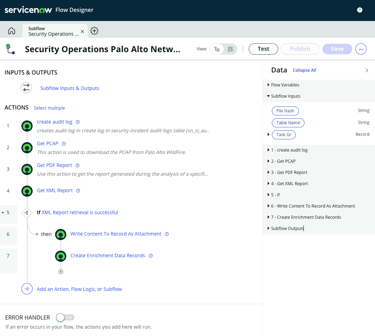
Task: Collapse the Data panel with chevron
Action: (x=367, y=70)
